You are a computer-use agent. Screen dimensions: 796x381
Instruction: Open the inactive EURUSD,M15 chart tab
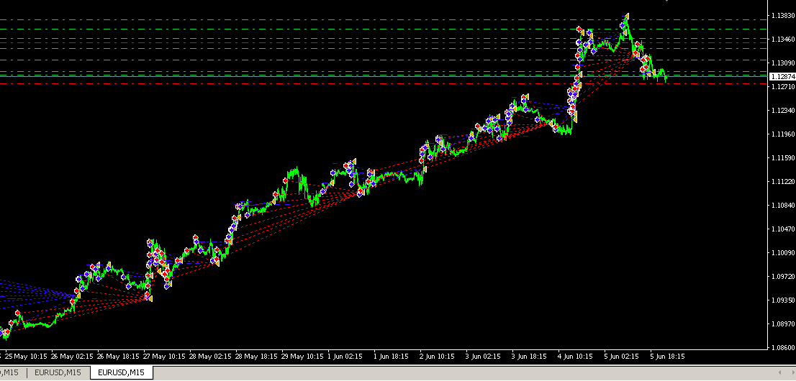click(58, 373)
